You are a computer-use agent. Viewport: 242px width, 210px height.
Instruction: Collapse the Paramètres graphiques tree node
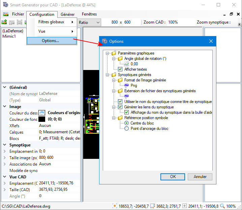107,53
